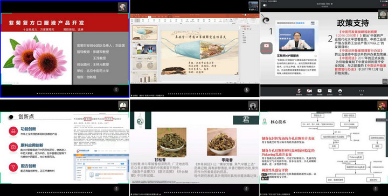Click the red leave text at meeting top right
This screenshot has width=388, height=196.
pos(385,5)
